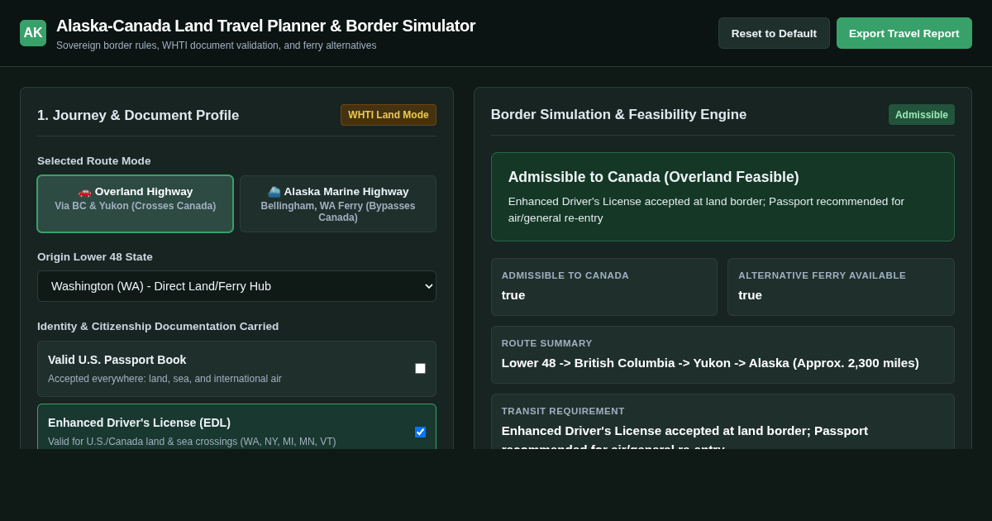Click the Transit Requirement label
Screen dimensions: 992x521
tap(563, 411)
